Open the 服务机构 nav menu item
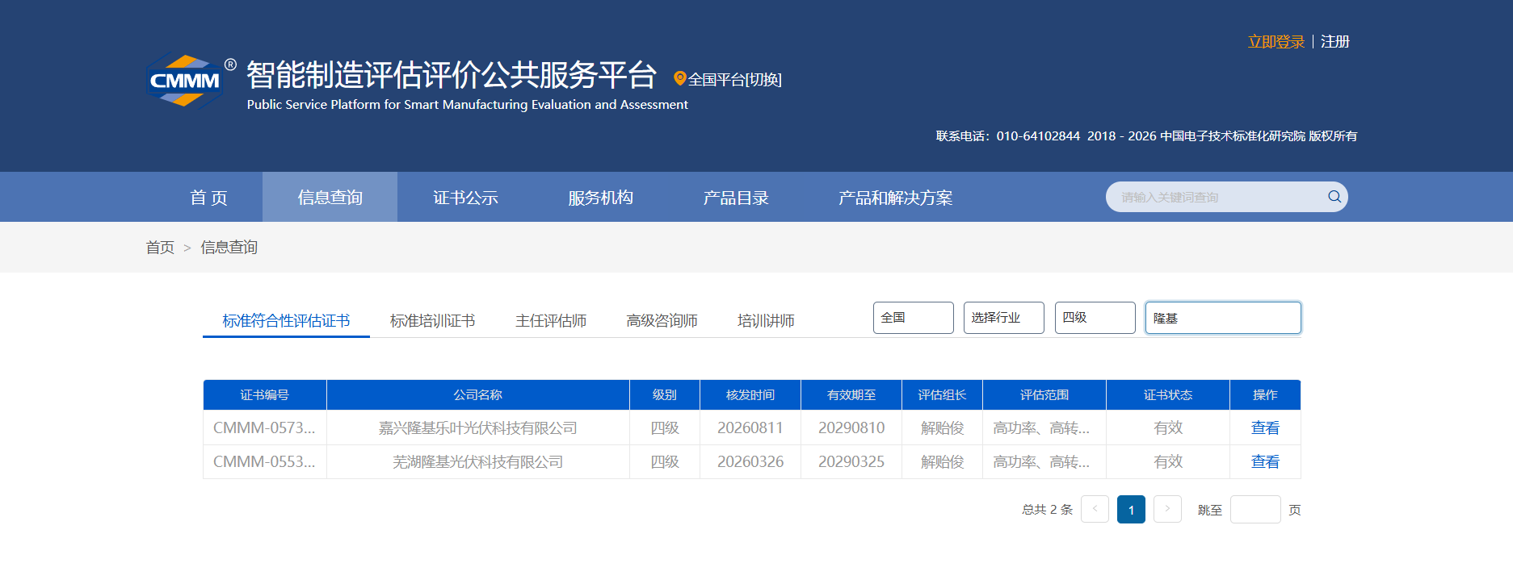The width and height of the screenshot is (1513, 563). click(600, 198)
